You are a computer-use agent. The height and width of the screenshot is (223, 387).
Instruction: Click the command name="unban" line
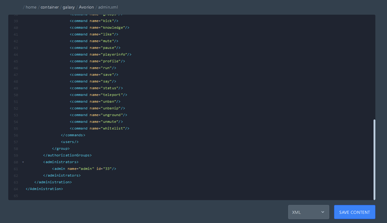coord(95,101)
